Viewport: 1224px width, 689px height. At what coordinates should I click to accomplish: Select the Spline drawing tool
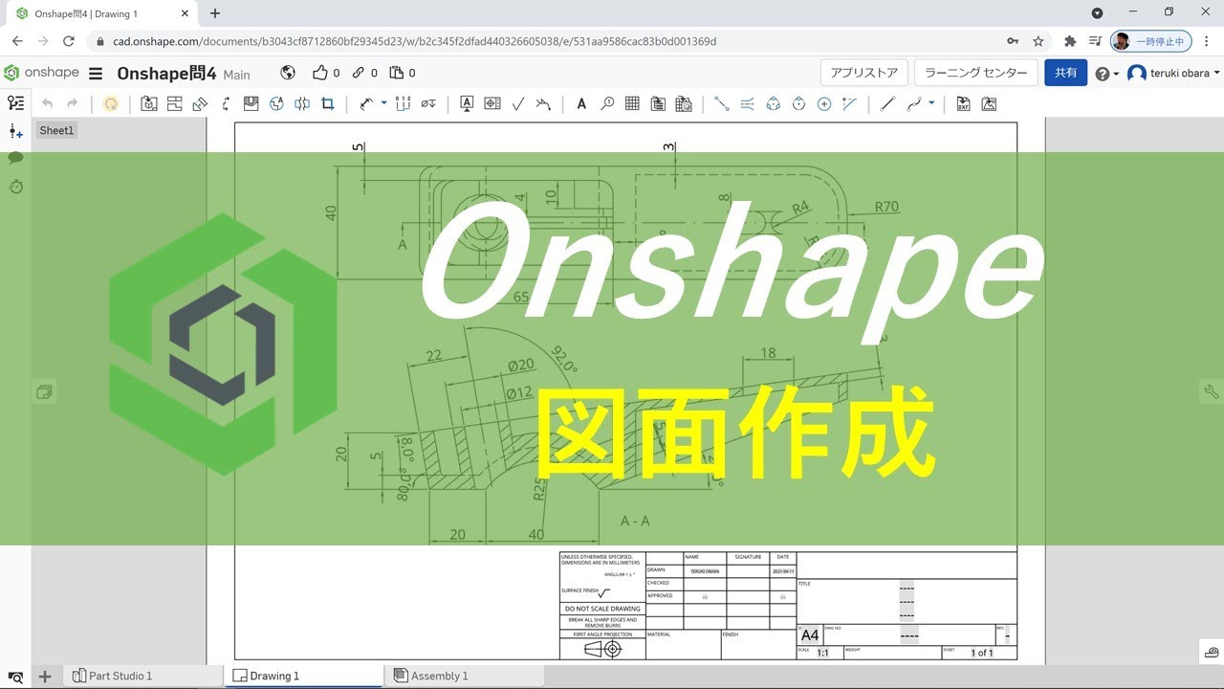(x=914, y=103)
